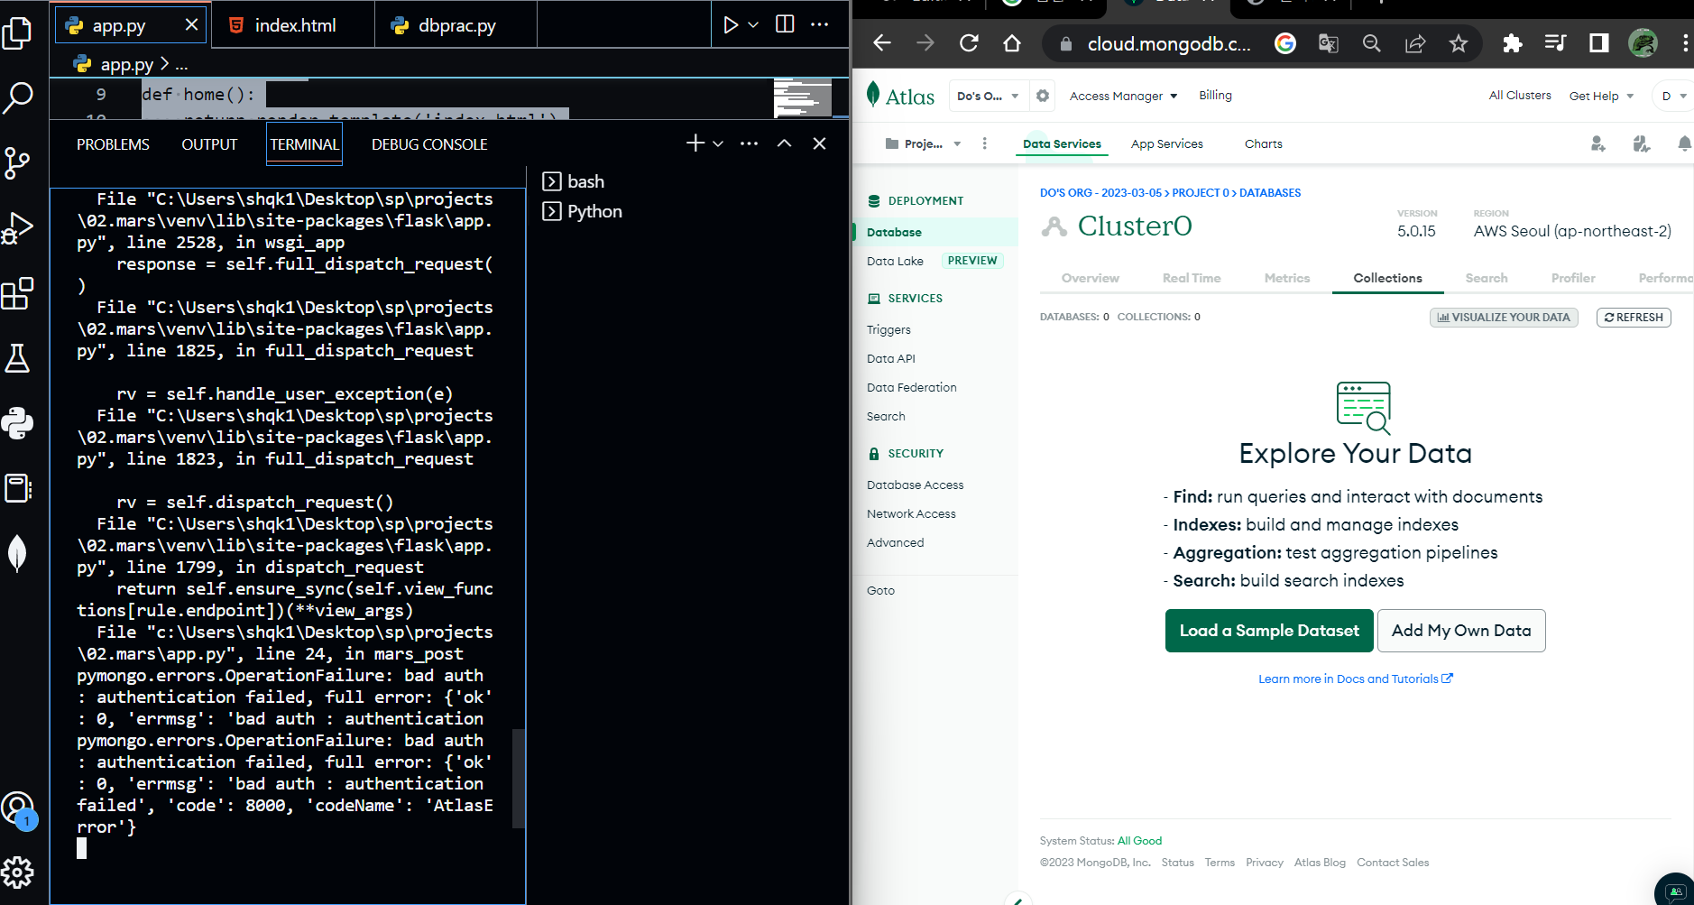Screen dimensions: 1694x905
Task: Open Atlas notifications bell
Action: tap(1683, 143)
